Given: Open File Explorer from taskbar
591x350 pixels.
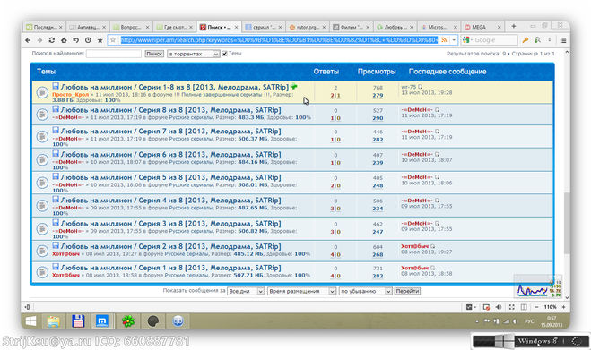Looking at the screenshot, I should pos(54,321).
